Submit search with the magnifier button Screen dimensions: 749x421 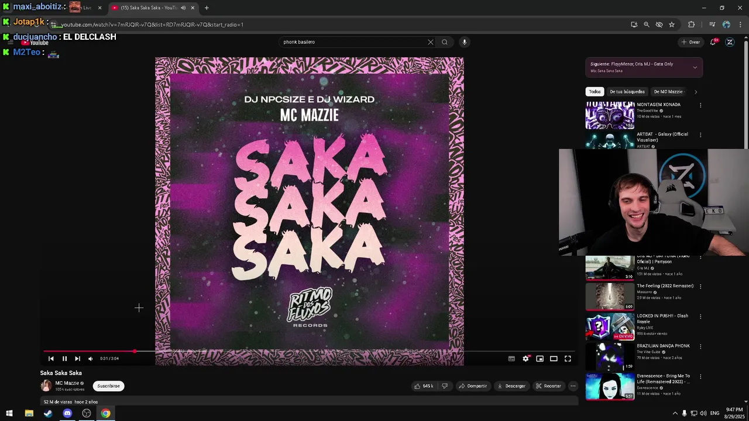445,42
